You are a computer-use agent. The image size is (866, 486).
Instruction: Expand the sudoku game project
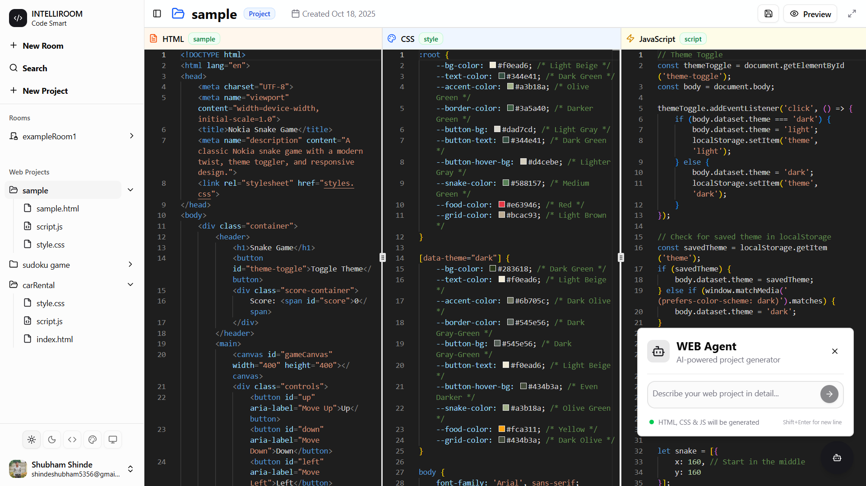[x=130, y=265]
